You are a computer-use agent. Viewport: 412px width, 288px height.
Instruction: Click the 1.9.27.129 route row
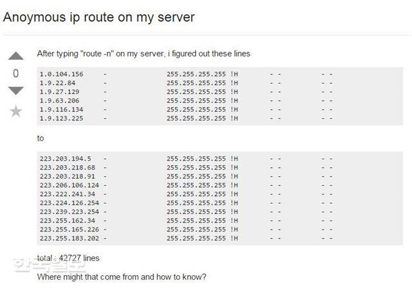tap(60, 92)
